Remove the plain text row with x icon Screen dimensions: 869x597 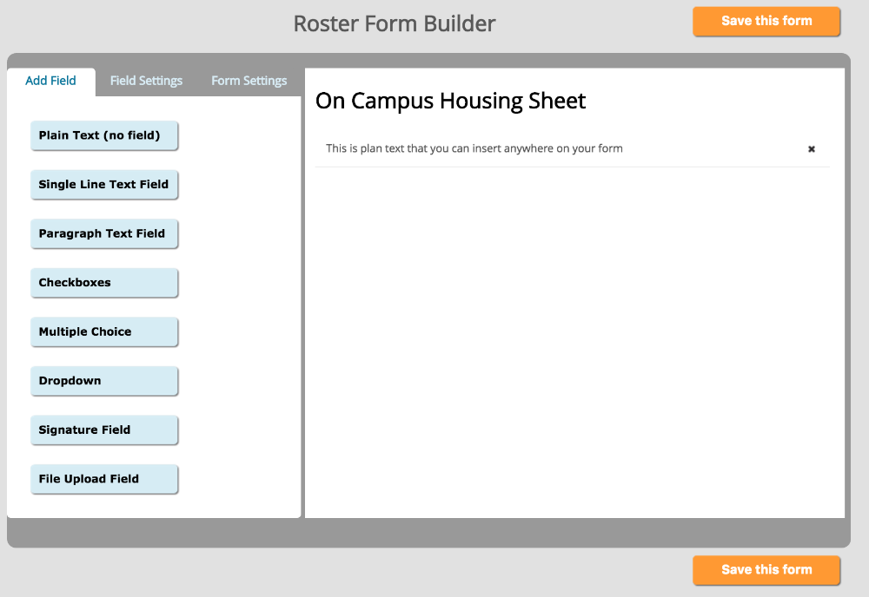point(812,149)
